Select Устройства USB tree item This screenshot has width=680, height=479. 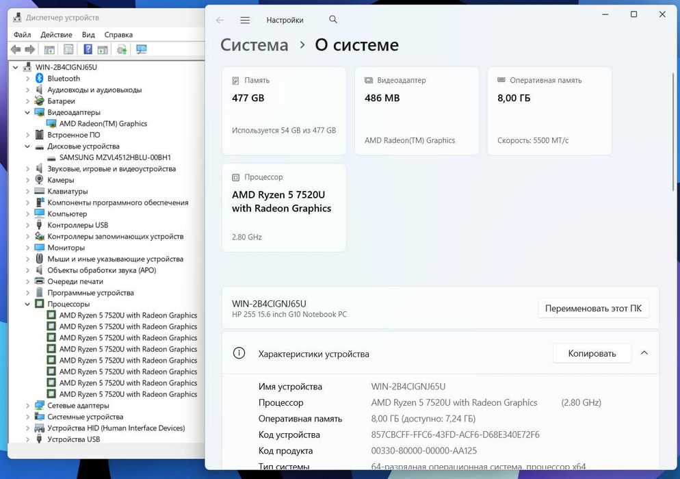pos(74,439)
